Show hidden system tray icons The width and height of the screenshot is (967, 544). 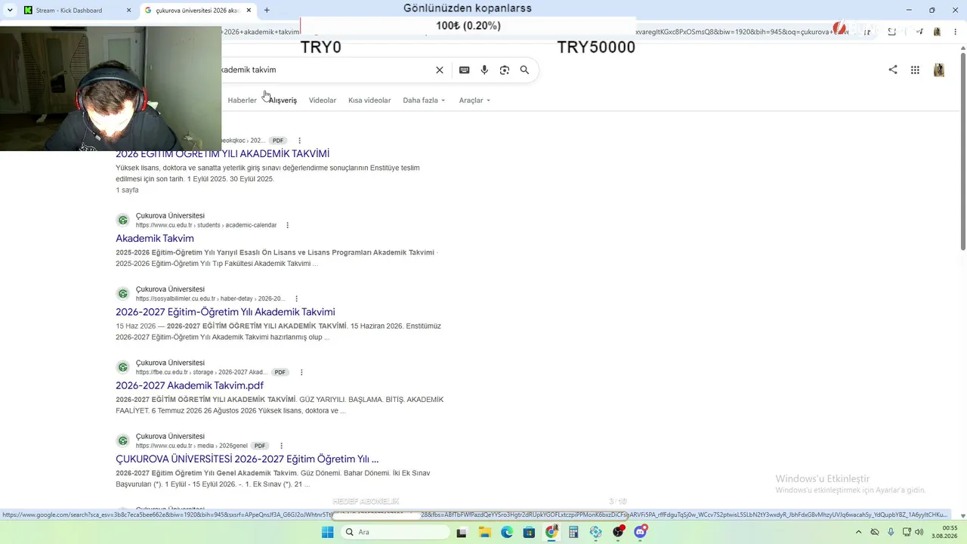click(858, 532)
